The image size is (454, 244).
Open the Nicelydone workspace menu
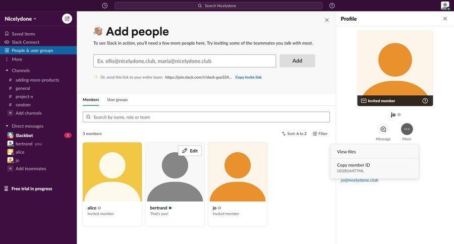pyautogui.click(x=20, y=19)
